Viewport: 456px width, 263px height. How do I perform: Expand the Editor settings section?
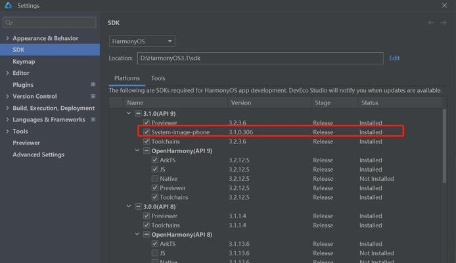click(7, 73)
